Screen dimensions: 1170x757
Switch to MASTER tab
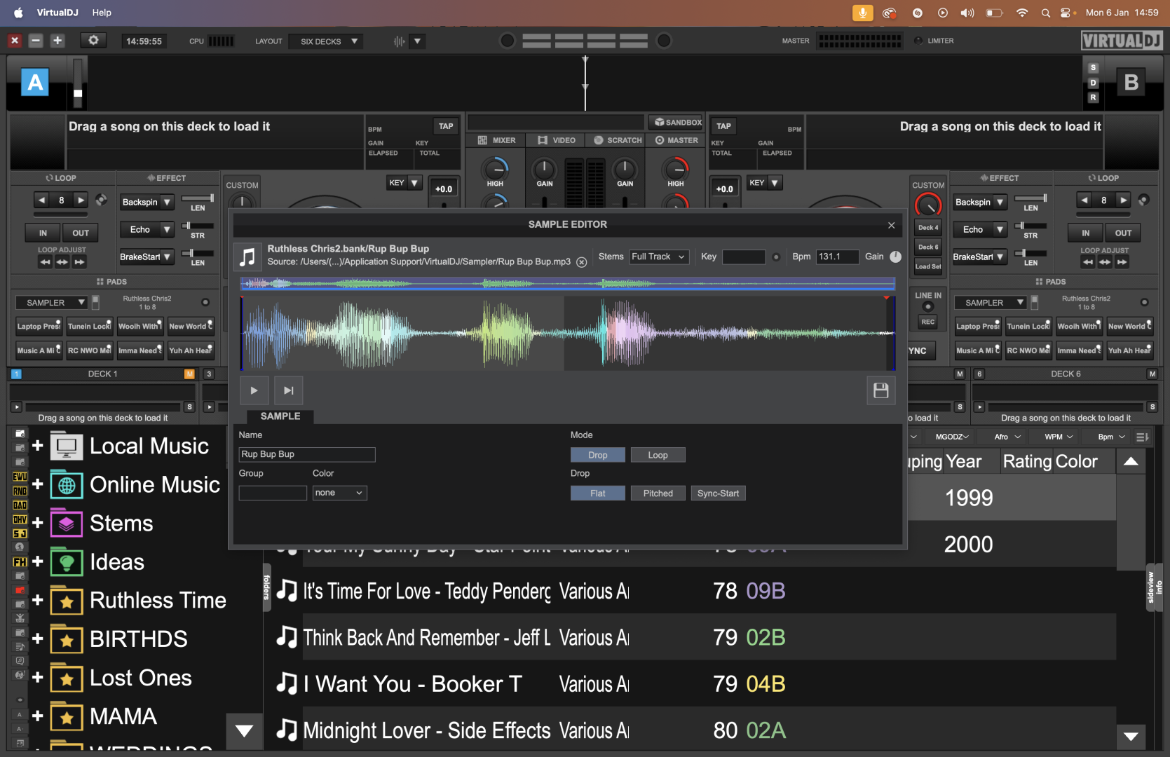pos(676,140)
